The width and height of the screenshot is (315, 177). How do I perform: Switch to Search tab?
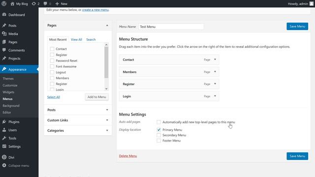tap(91, 39)
